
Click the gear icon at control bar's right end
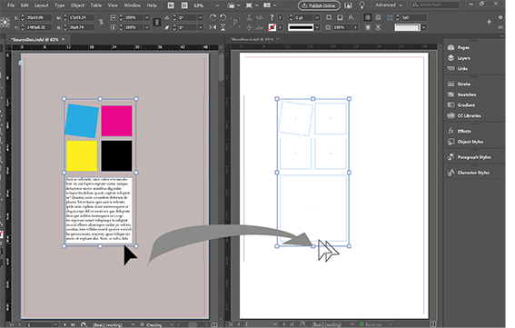point(500,17)
